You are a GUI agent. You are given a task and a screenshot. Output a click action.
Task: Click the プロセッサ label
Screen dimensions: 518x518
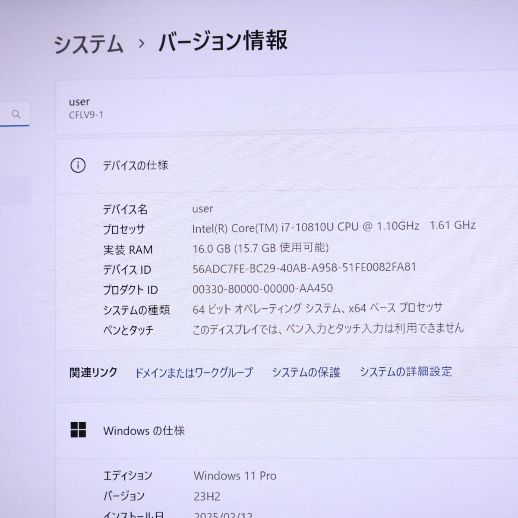[x=124, y=229]
